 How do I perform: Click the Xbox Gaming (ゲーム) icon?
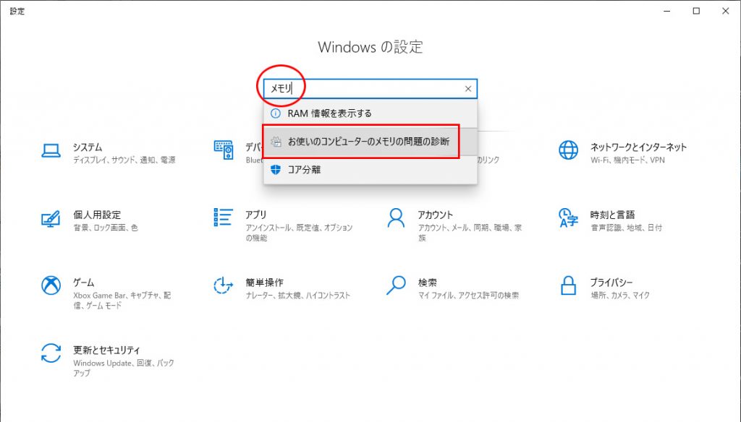[x=51, y=286]
